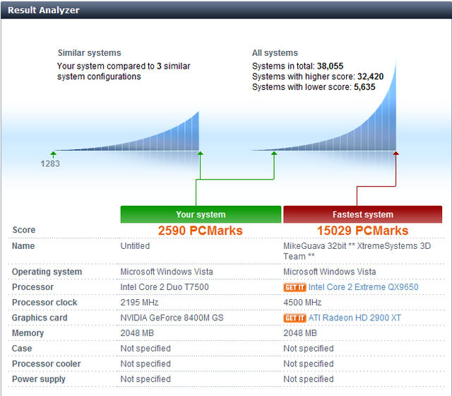
Task: Click the GET IT badge beside Intel Core 2 Extreme
Action: pos(295,288)
